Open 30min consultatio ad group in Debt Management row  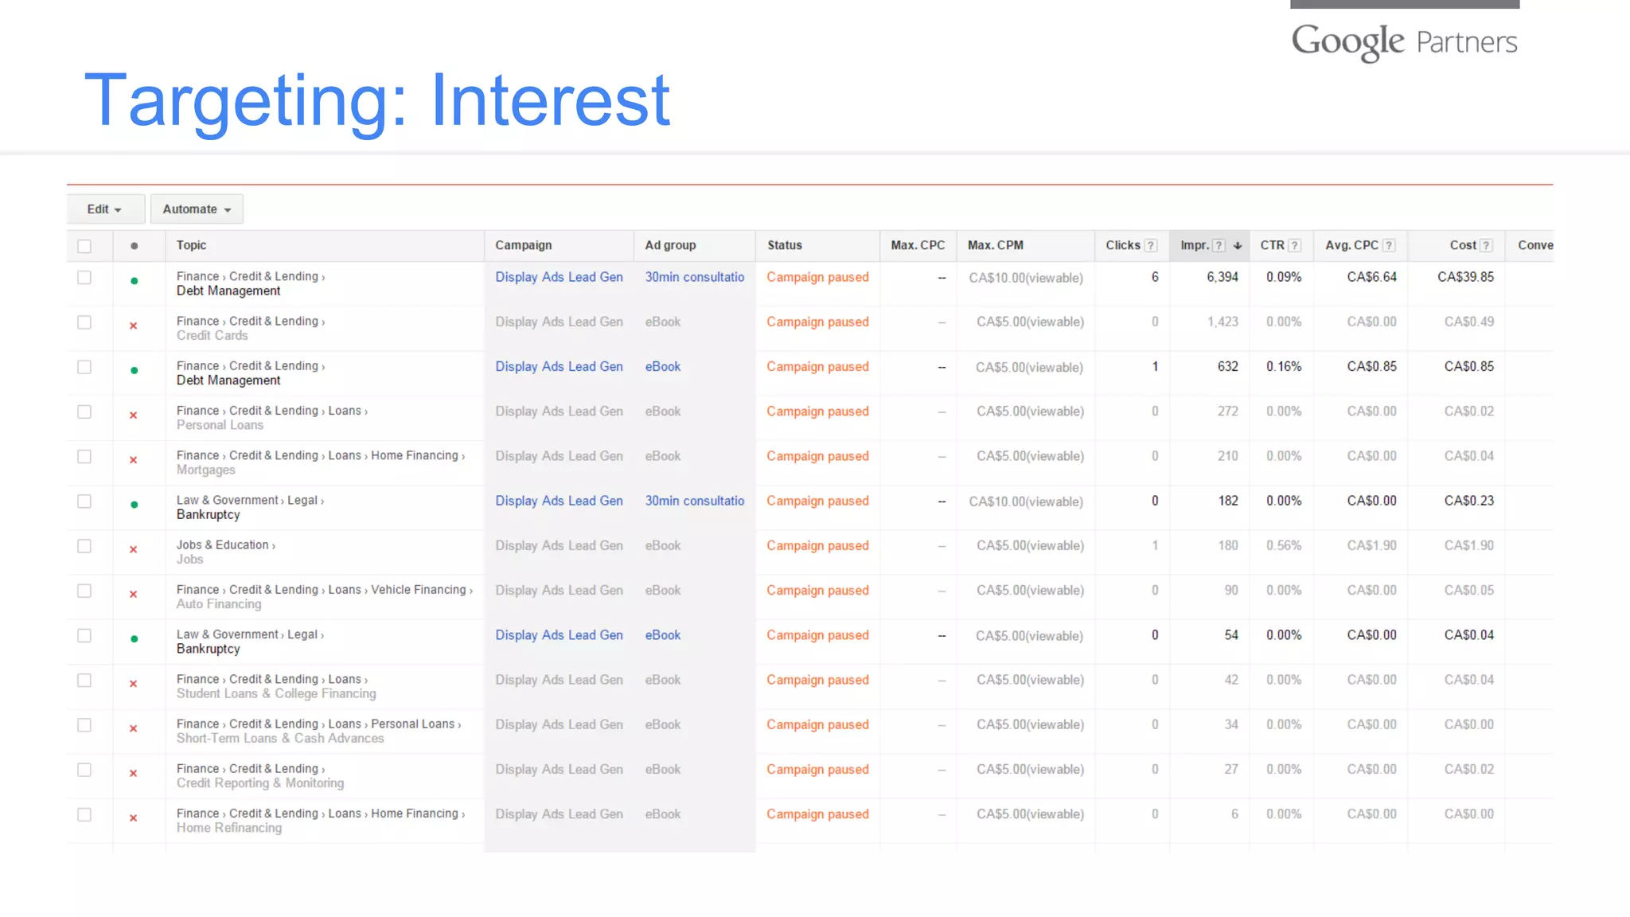[695, 277]
